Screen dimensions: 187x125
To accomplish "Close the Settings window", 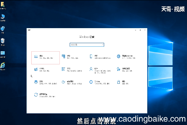I will click(145, 30).
